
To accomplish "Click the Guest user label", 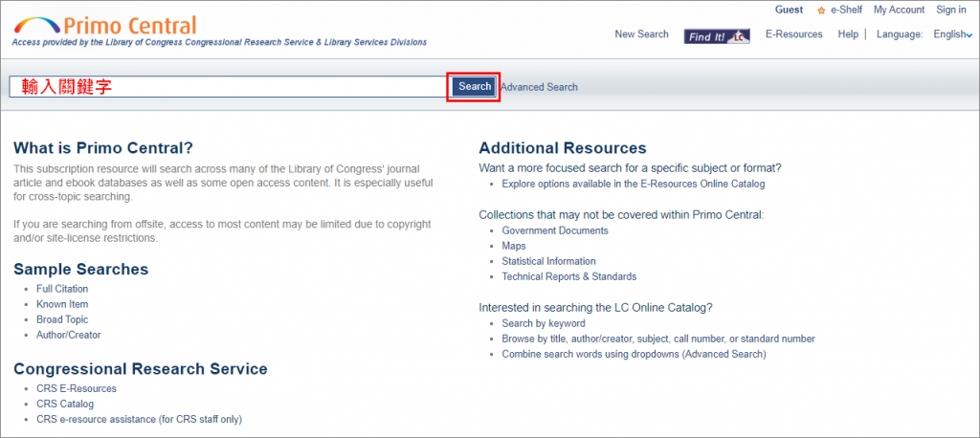I will (x=789, y=10).
